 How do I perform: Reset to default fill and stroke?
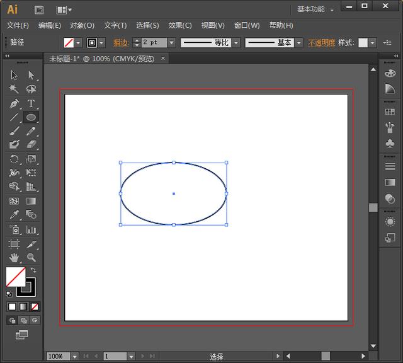click(x=9, y=294)
